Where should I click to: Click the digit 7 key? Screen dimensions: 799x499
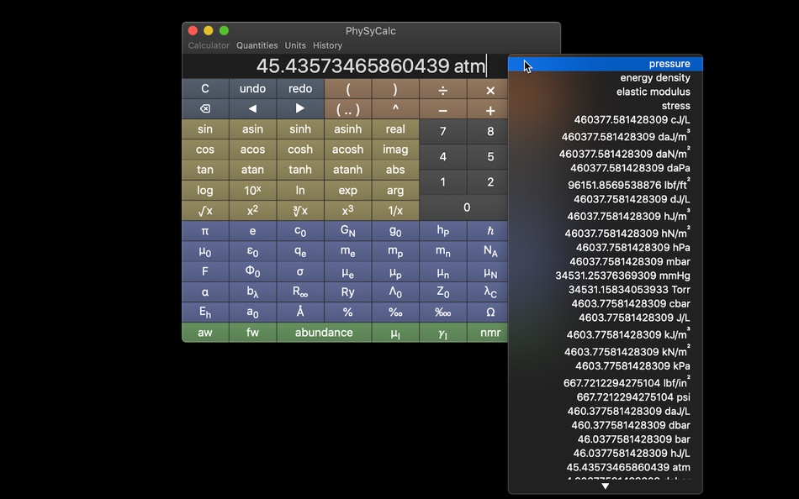[442, 131]
